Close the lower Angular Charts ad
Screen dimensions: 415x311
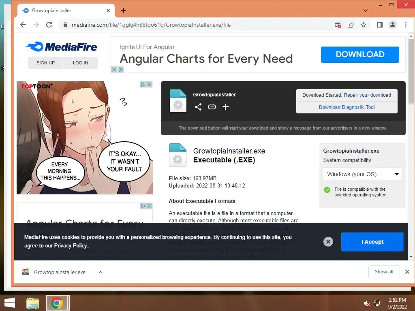[x=149, y=206]
